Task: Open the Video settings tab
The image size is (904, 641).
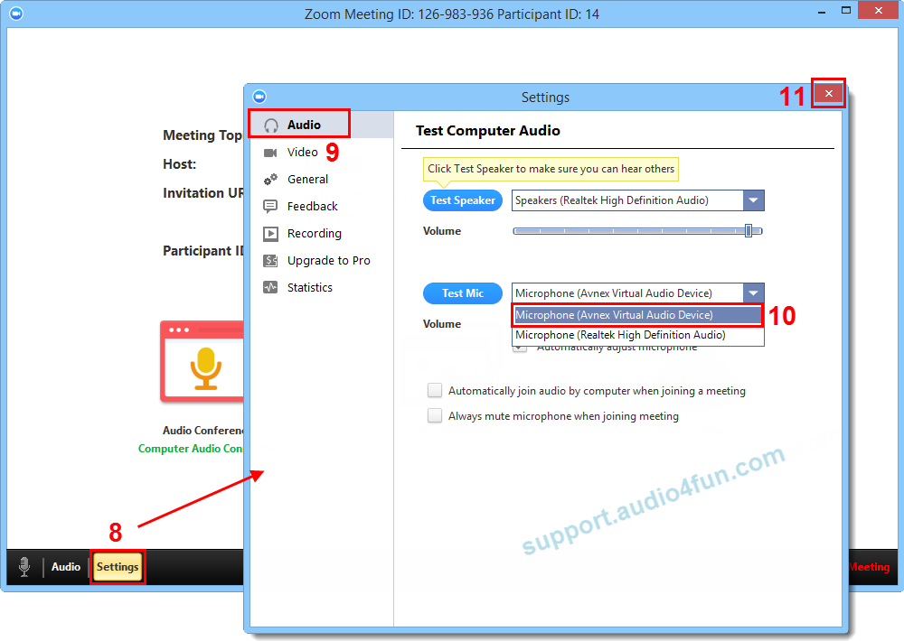Action: [321, 152]
